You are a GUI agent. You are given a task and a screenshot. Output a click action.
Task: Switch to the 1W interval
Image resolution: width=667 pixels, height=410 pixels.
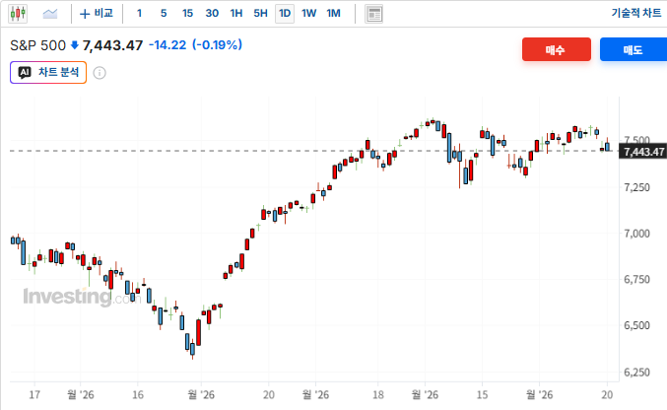tap(308, 14)
